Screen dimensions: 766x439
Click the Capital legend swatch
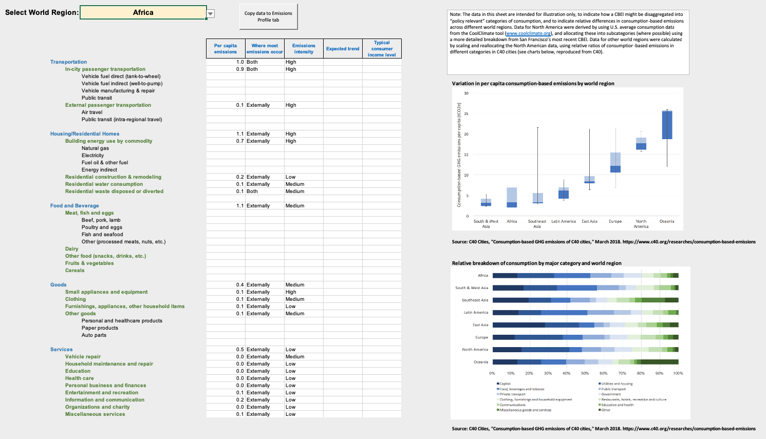pyautogui.click(x=498, y=384)
